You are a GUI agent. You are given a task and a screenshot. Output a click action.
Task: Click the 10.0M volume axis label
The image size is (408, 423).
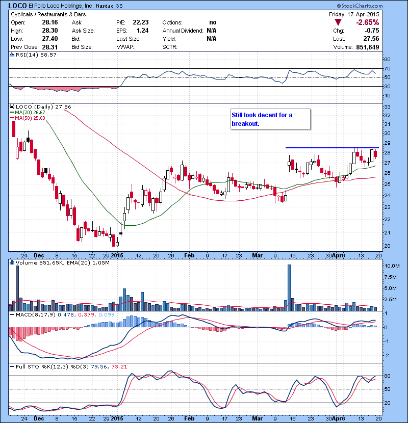(392, 266)
